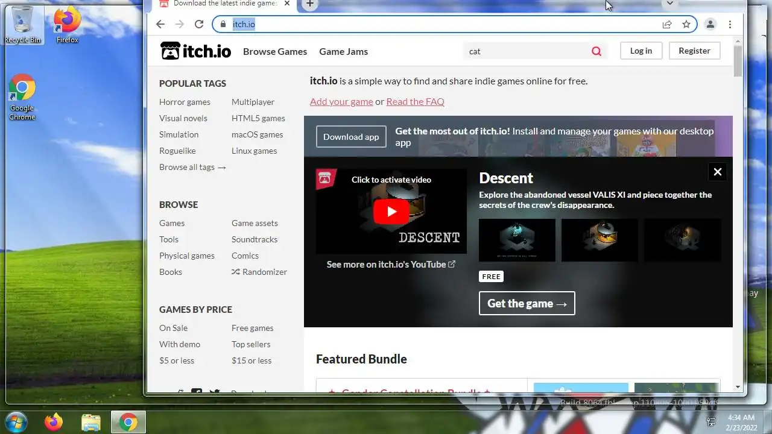
Task: Open Visual novels tag
Action: click(x=183, y=118)
